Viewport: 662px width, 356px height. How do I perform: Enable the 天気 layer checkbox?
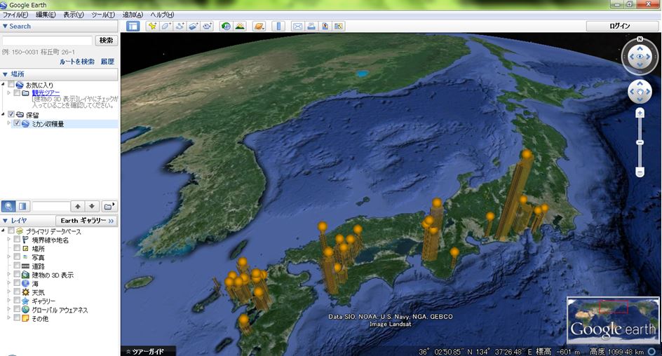coord(17,292)
